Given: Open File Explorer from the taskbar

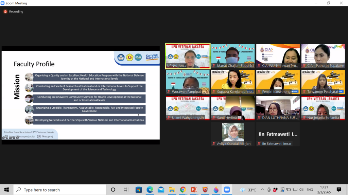Looking at the screenshot, I should click(x=172, y=190).
